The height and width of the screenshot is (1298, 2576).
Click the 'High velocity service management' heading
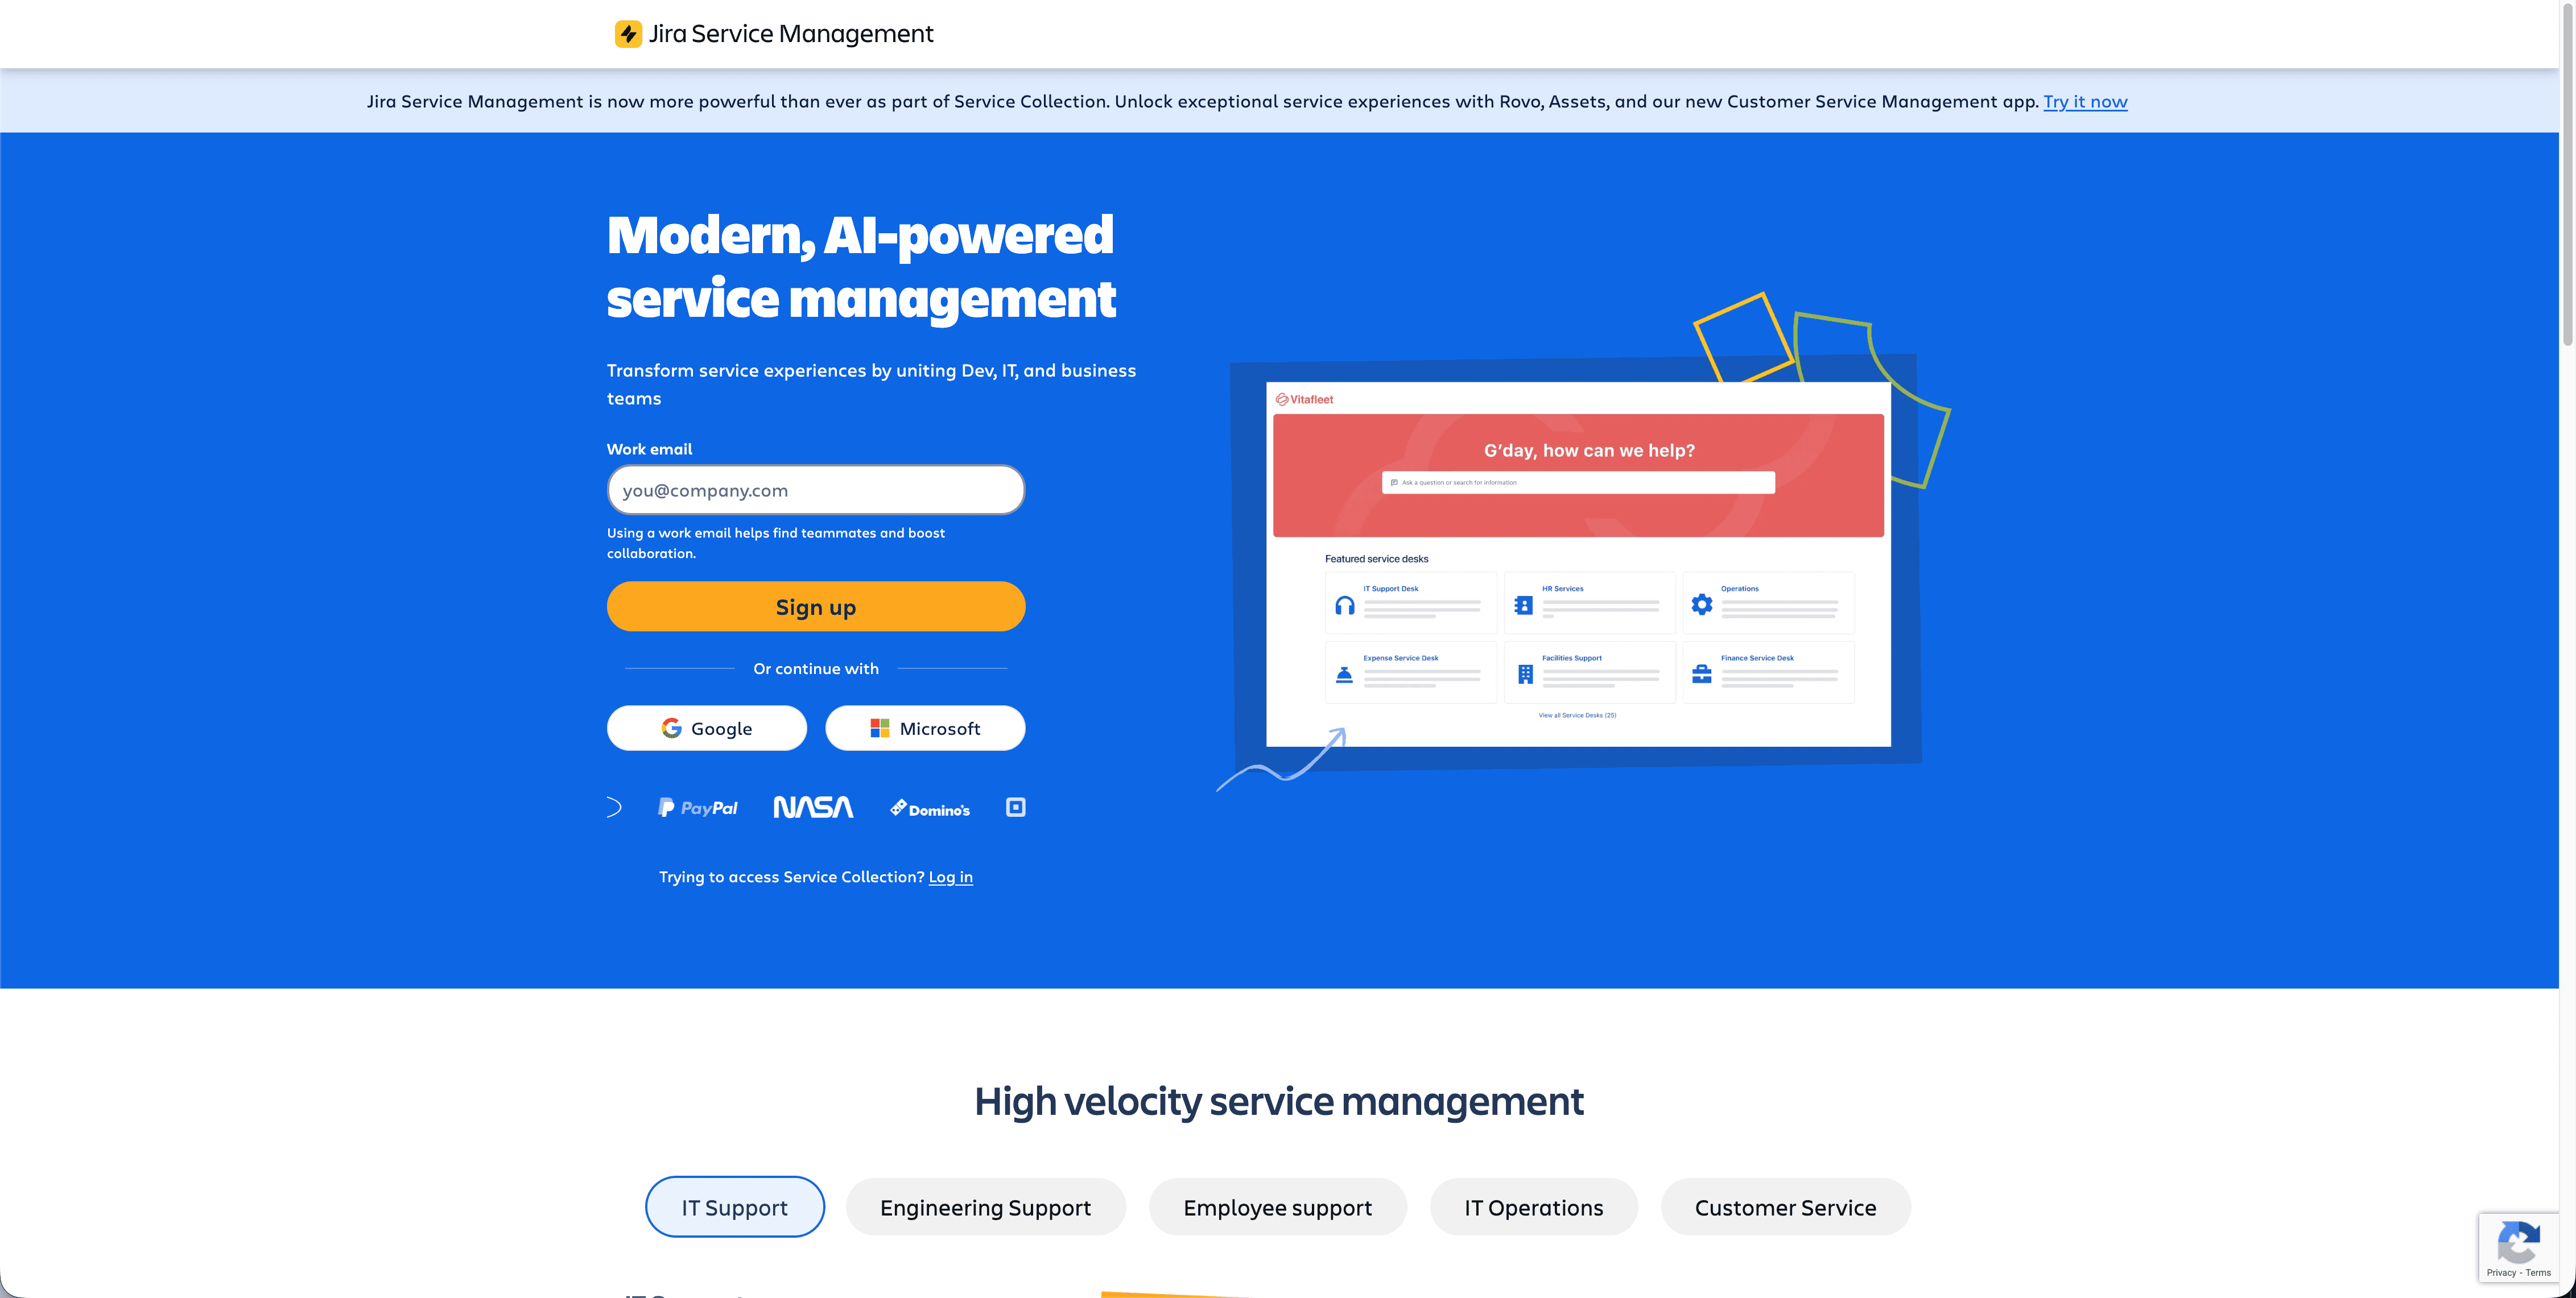click(x=1279, y=1101)
